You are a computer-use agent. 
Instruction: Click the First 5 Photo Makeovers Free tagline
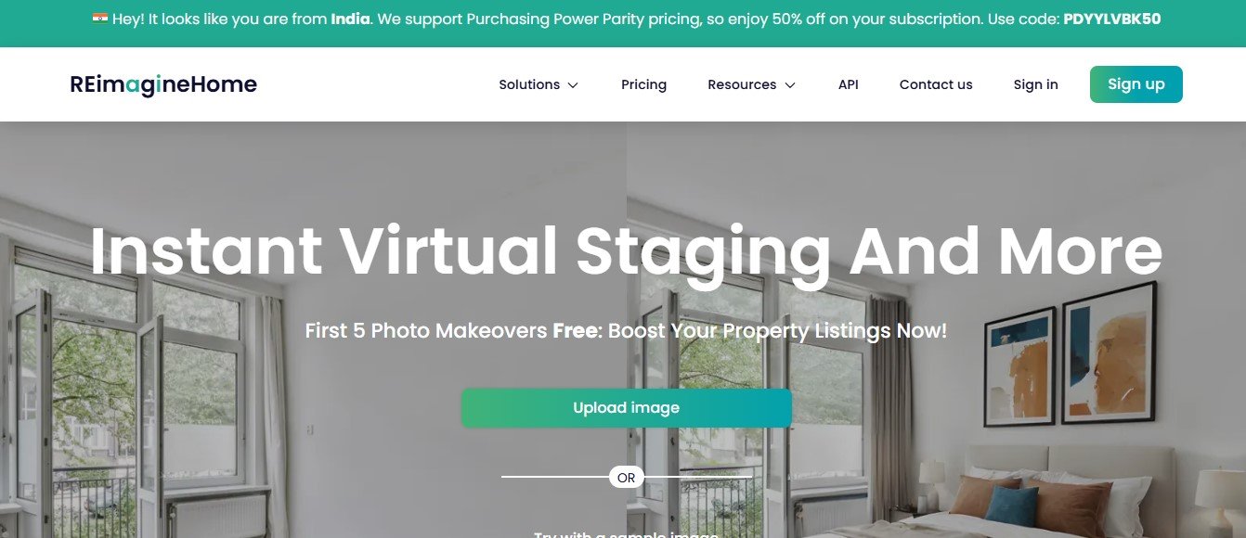point(626,330)
